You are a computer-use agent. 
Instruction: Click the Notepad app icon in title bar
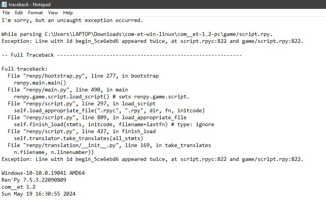tap(4, 4)
